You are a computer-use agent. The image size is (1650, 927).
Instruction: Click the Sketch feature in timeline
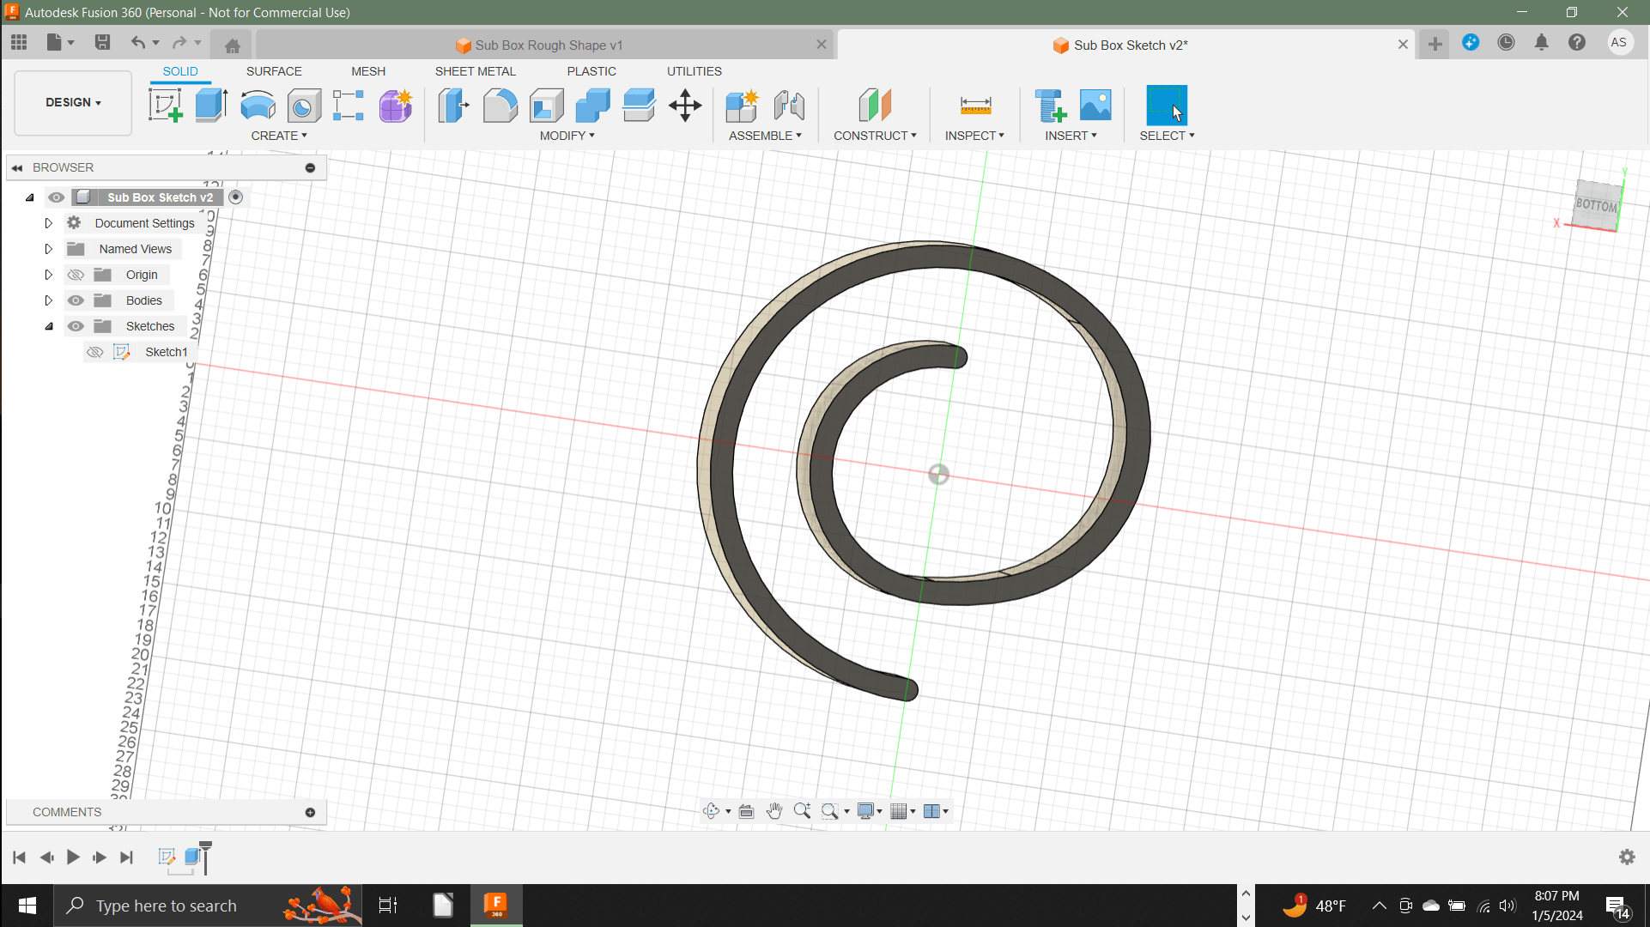pyautogui.click(x=167, y=857)
